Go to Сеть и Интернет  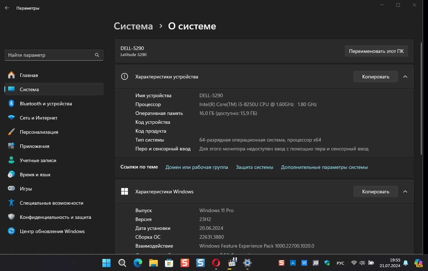coord(54,118)
